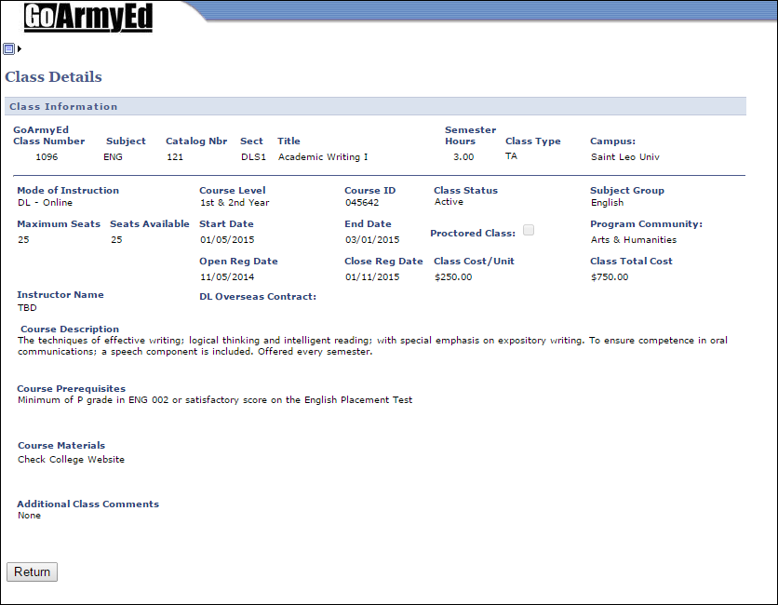Open the blue menu icon below the logo
The height and width of the screenshot is (605, 778).
[8, 48]
